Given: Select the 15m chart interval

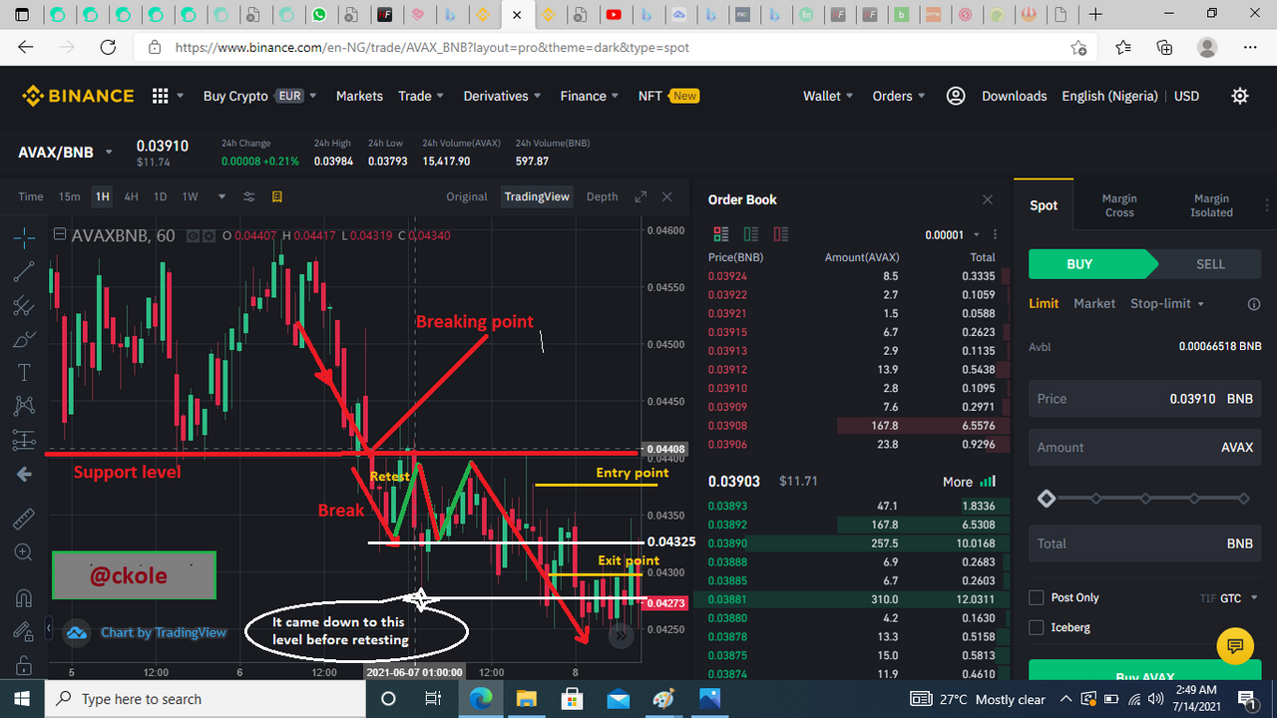Looking at the screenshot, I should [x=69, y=196].
